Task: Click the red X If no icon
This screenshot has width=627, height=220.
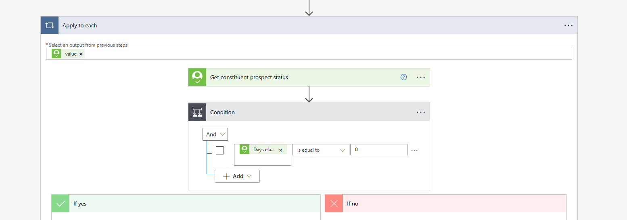Action: click(334, 204)
